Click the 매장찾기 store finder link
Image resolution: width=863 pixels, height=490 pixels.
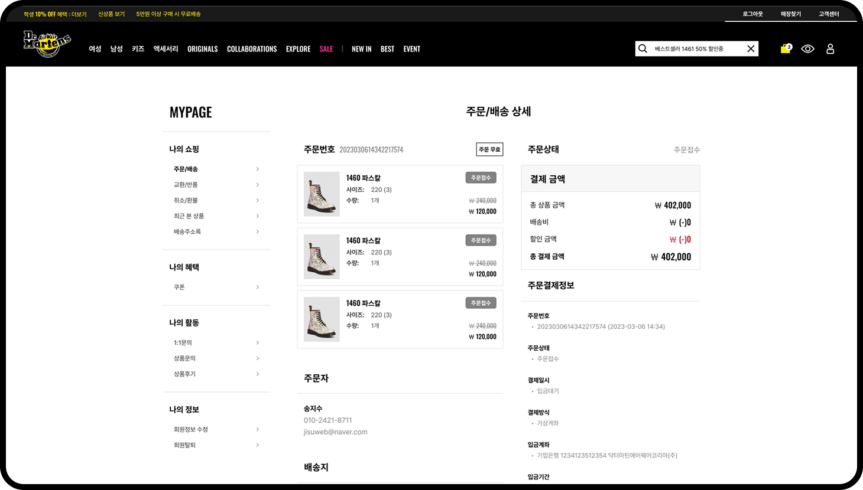click(x=790, y=14)
